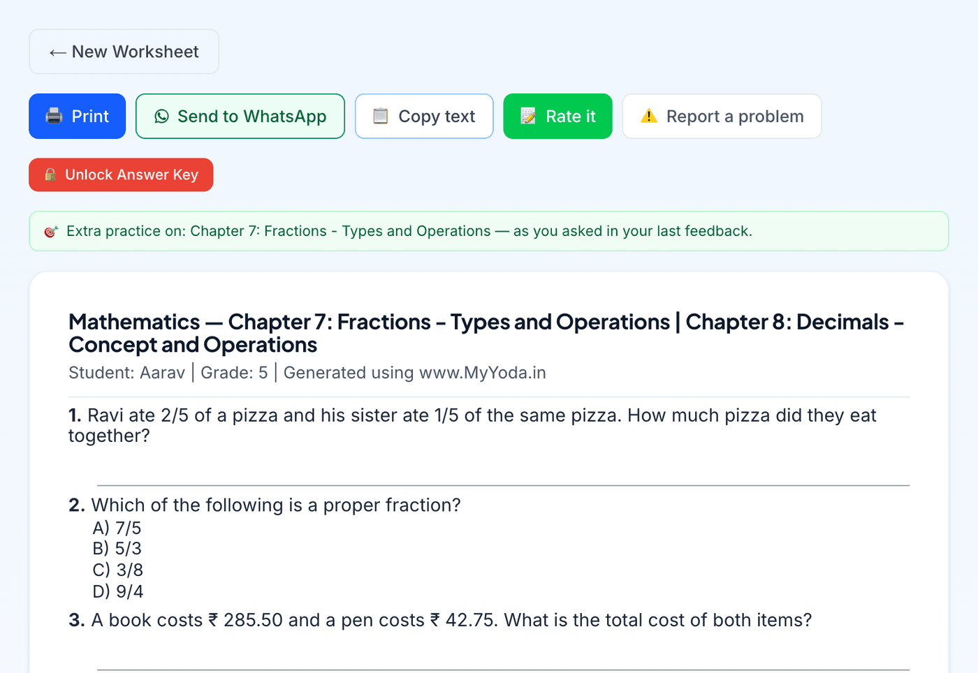Image resolution: width=978 pixels, height=673 pixels.
Task: Click the WhatsApp logo icon
Action: 162,116
